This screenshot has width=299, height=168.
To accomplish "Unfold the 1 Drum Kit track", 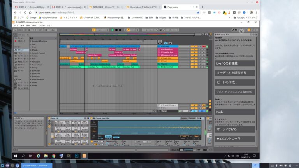I will tap(159, 46).
